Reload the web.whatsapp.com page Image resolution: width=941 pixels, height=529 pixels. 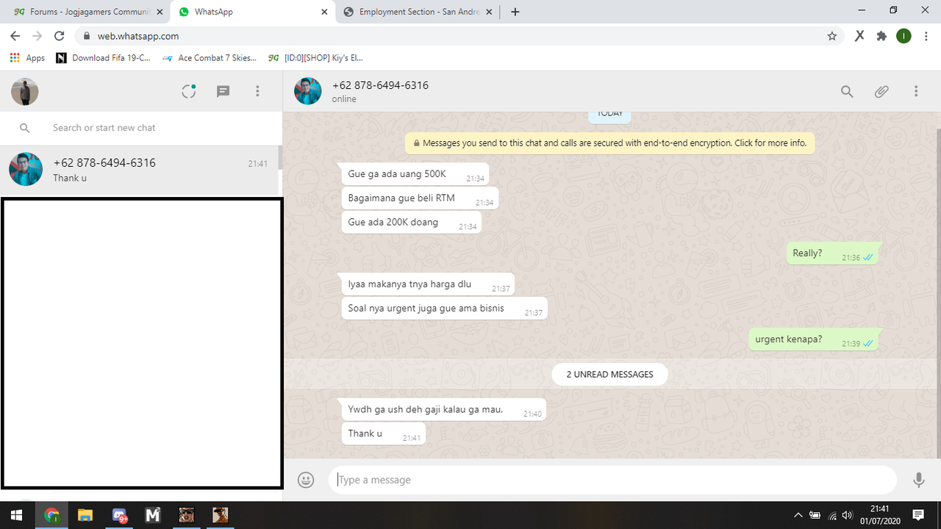tap(60, 36)
